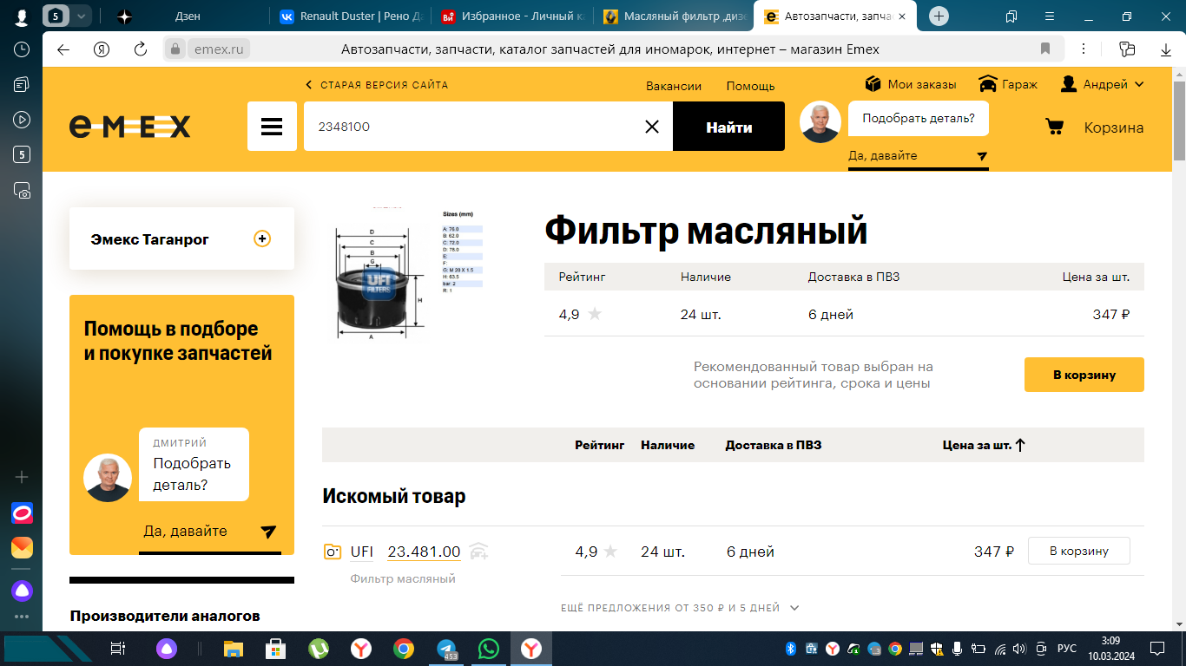Sort by Цена за шт. column arrow

[1020, 445]
